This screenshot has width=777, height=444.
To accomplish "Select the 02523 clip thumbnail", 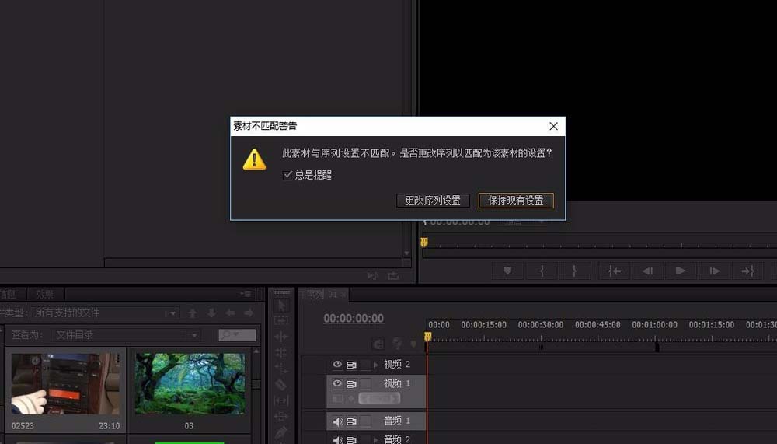I will point(65,384).
